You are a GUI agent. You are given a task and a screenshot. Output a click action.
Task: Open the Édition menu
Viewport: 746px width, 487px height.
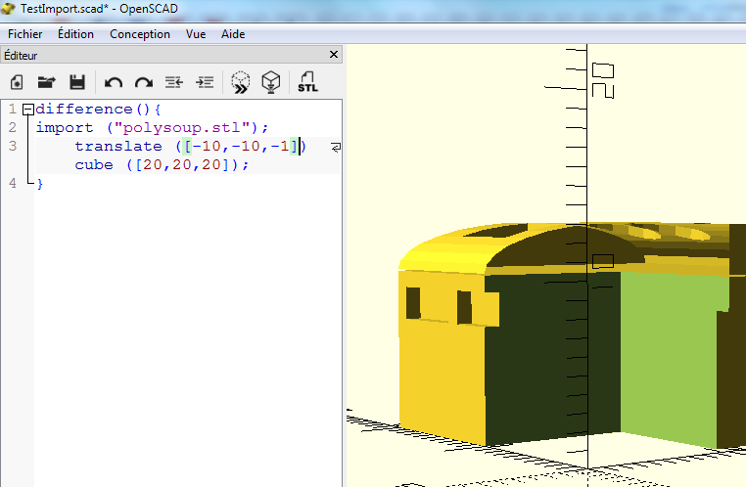tap(75, 33)
